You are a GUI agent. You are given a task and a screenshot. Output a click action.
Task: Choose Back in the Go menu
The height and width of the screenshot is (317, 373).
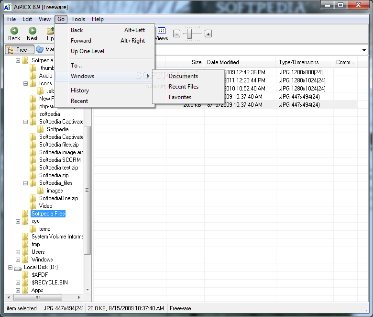(105, 30)
